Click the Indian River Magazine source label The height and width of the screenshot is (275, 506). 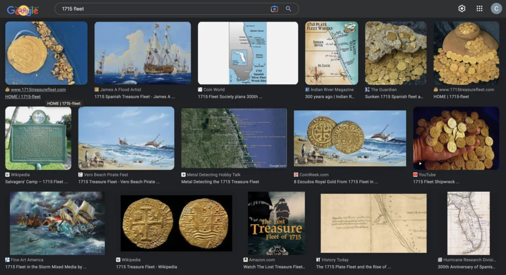[x=332, y=90]
